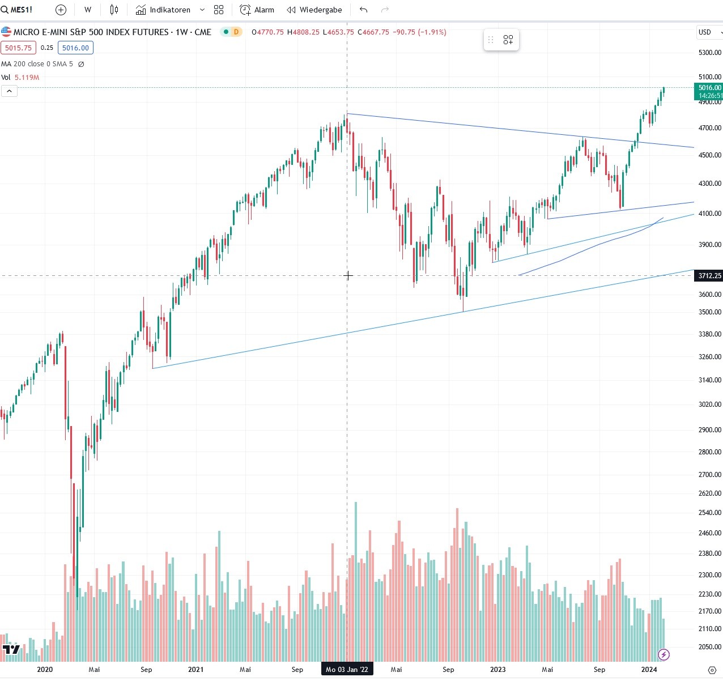Start the Wiedergabe bar replay
Screen dimensions: 723x681
[x=314, y=10]
